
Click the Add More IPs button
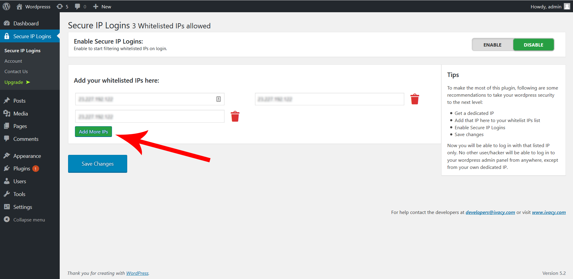pyautogui.click(x=93, y=131)
